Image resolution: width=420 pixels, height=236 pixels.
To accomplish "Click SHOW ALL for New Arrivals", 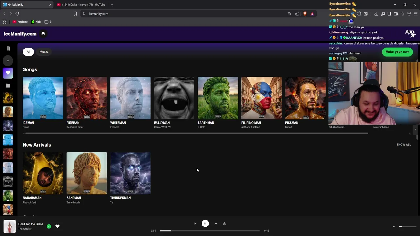I will coord(404,145).
